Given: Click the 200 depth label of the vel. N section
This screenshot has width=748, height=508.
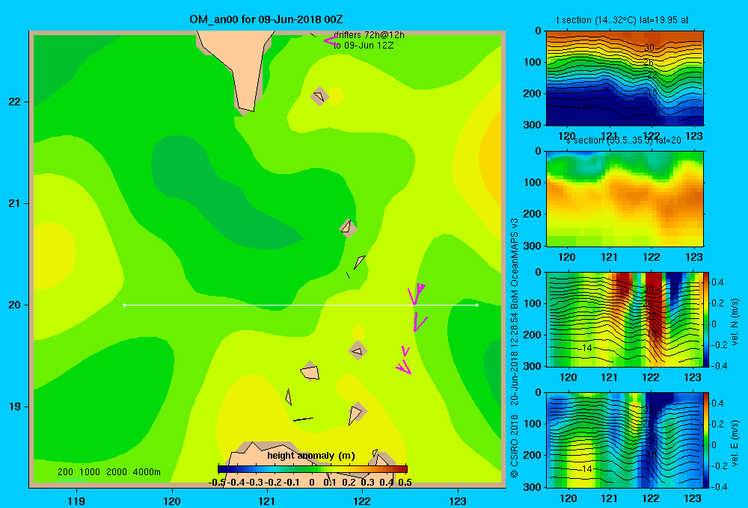Looking at the screenshot, I should (533, 335).
